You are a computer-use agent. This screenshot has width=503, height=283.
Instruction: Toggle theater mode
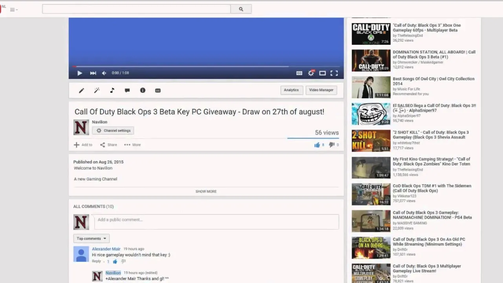(x=322, y=73)
